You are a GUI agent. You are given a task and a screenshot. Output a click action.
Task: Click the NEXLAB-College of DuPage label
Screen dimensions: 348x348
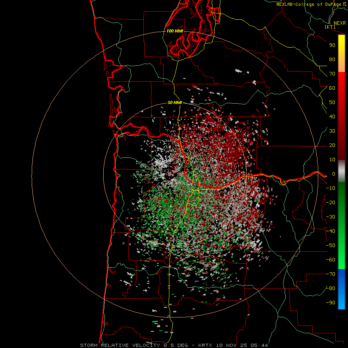pyautogui.click(x=311, y=4)
